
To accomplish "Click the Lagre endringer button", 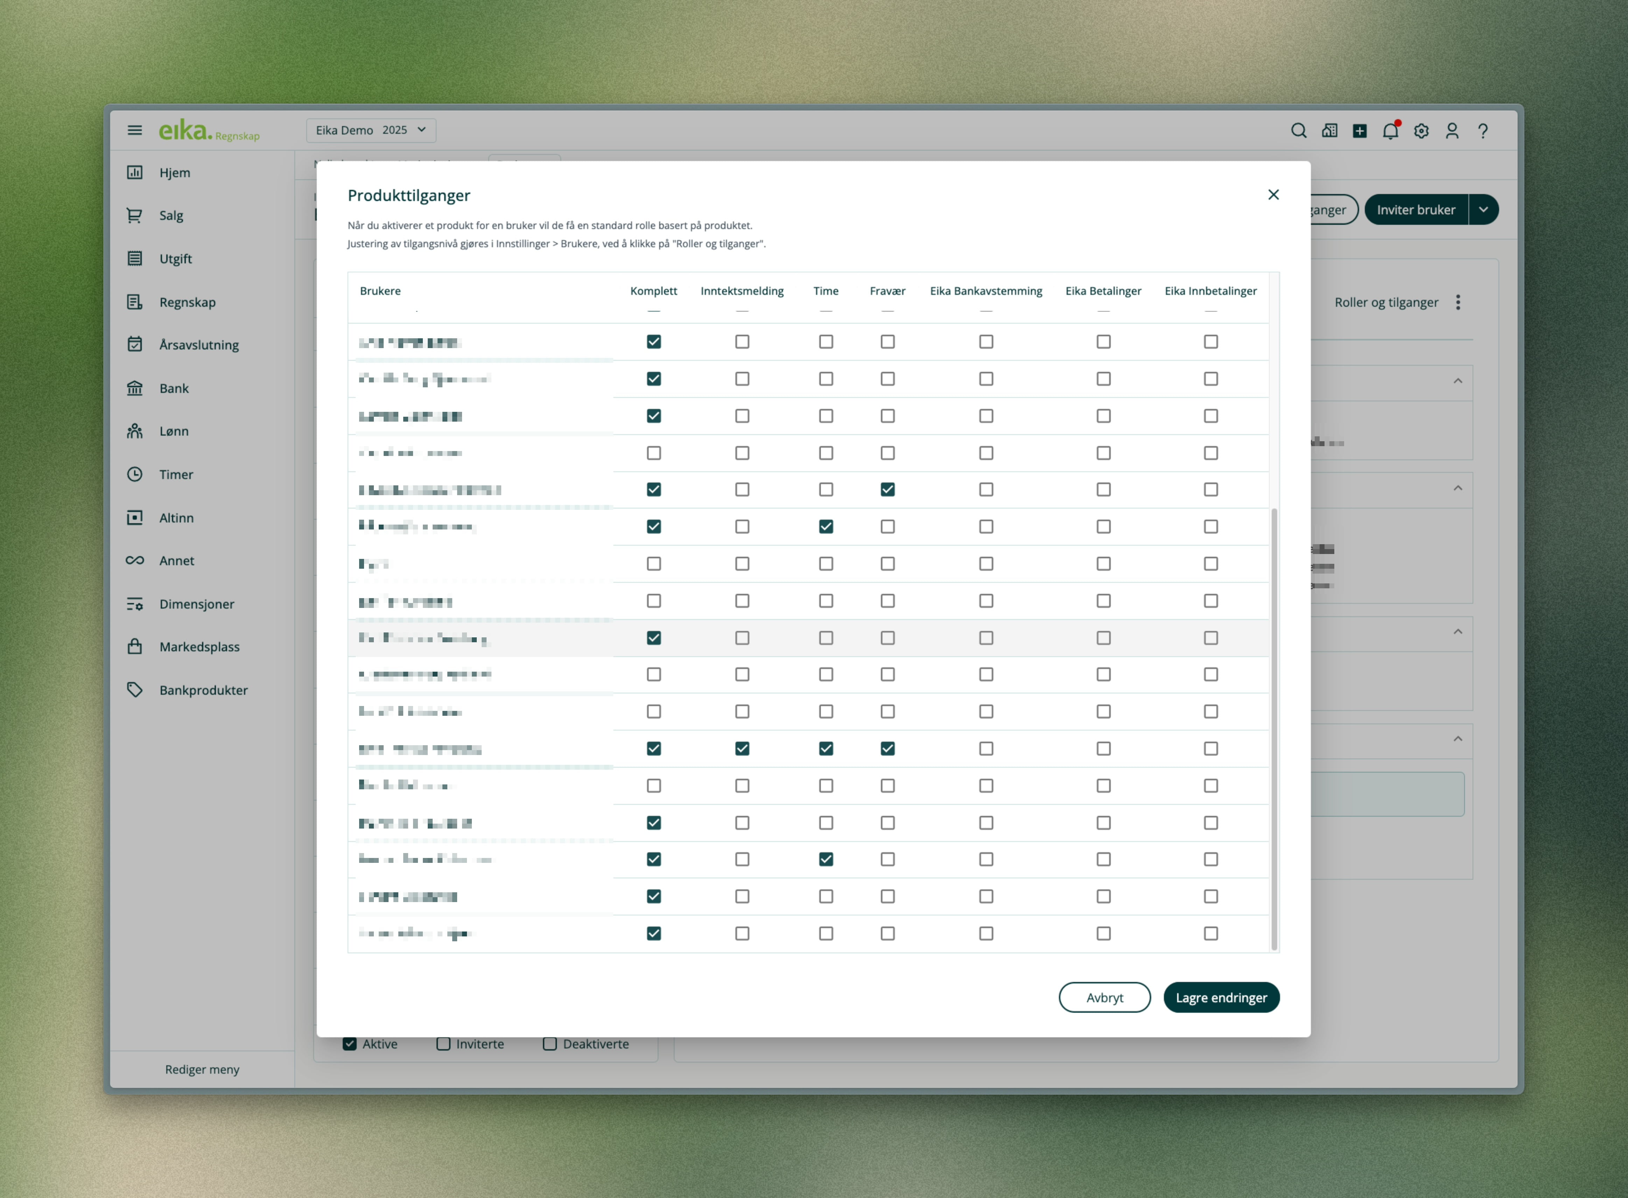I will 1221,997.
